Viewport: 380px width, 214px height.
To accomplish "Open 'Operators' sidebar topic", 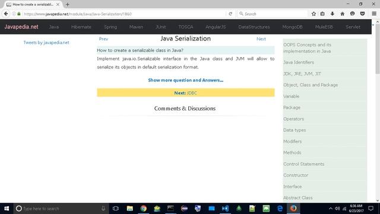I will click(x=293, y=119).
